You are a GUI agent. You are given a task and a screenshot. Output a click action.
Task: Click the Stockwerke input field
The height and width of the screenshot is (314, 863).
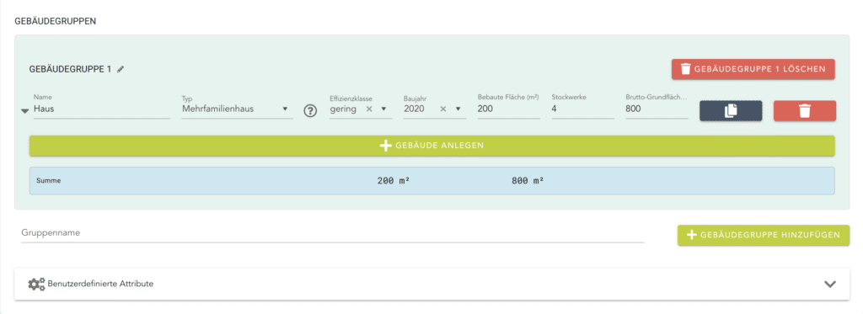583,109
